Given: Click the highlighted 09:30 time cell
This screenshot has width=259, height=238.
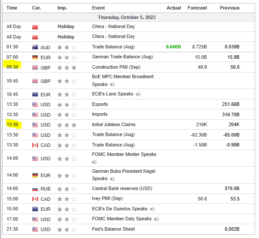Looking at the screenshot, I should (12, 67).
